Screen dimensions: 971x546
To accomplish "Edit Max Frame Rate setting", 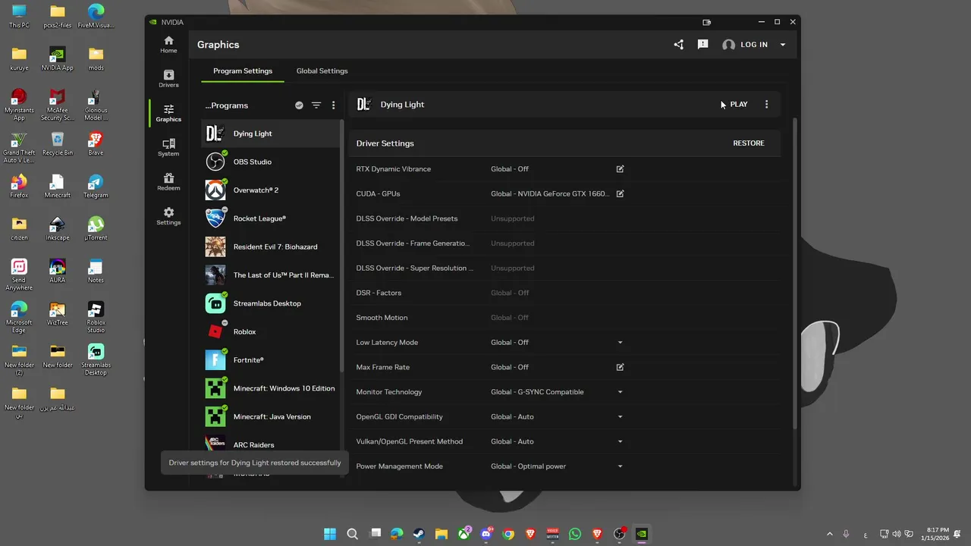I will coord(620,367).
